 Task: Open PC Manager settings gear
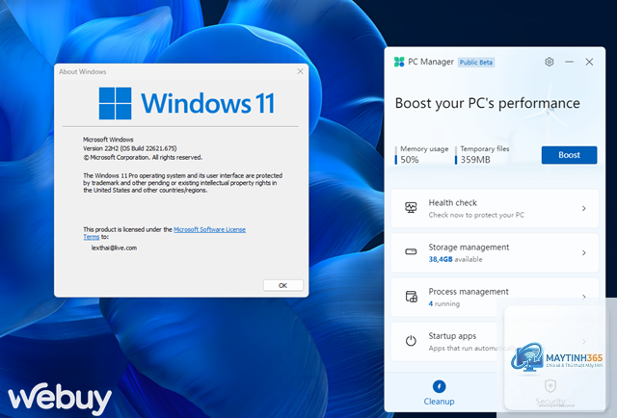(x=549, y=62)
